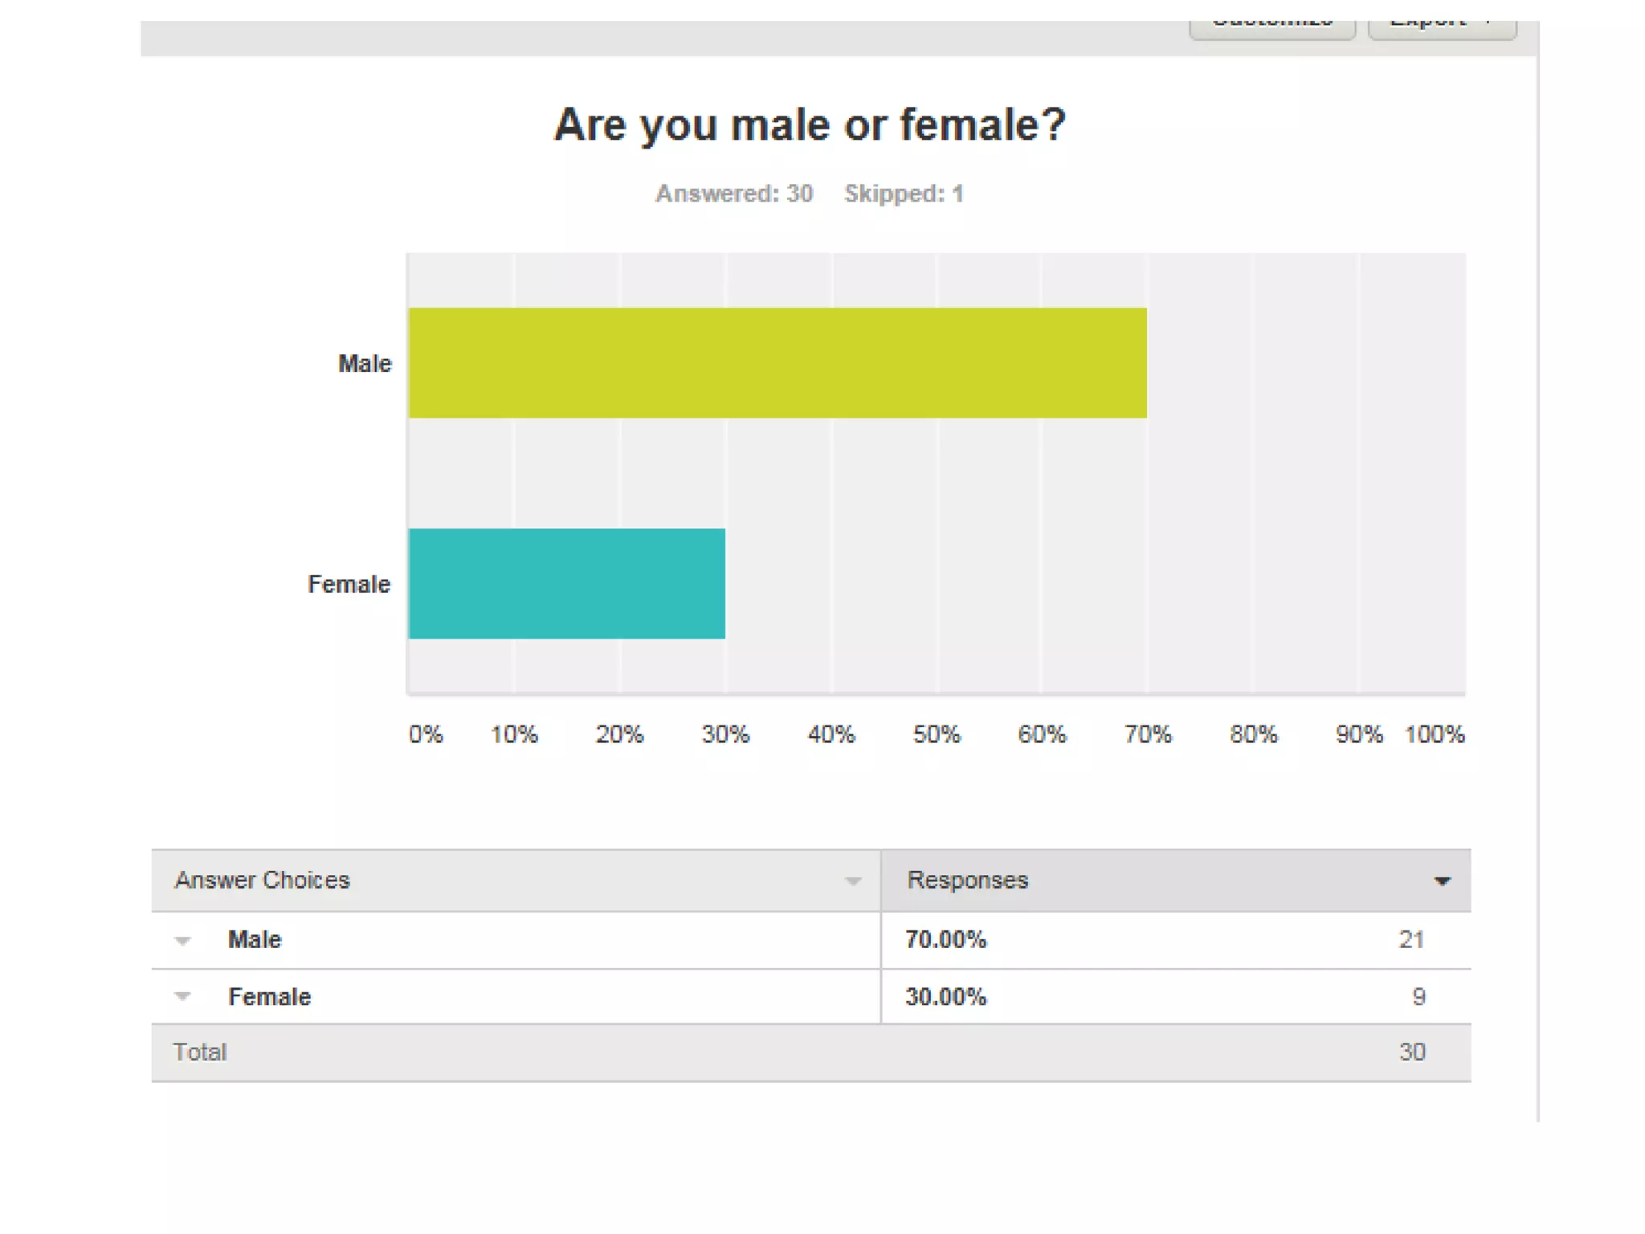Click the Female count of 9

point(1418,997)
